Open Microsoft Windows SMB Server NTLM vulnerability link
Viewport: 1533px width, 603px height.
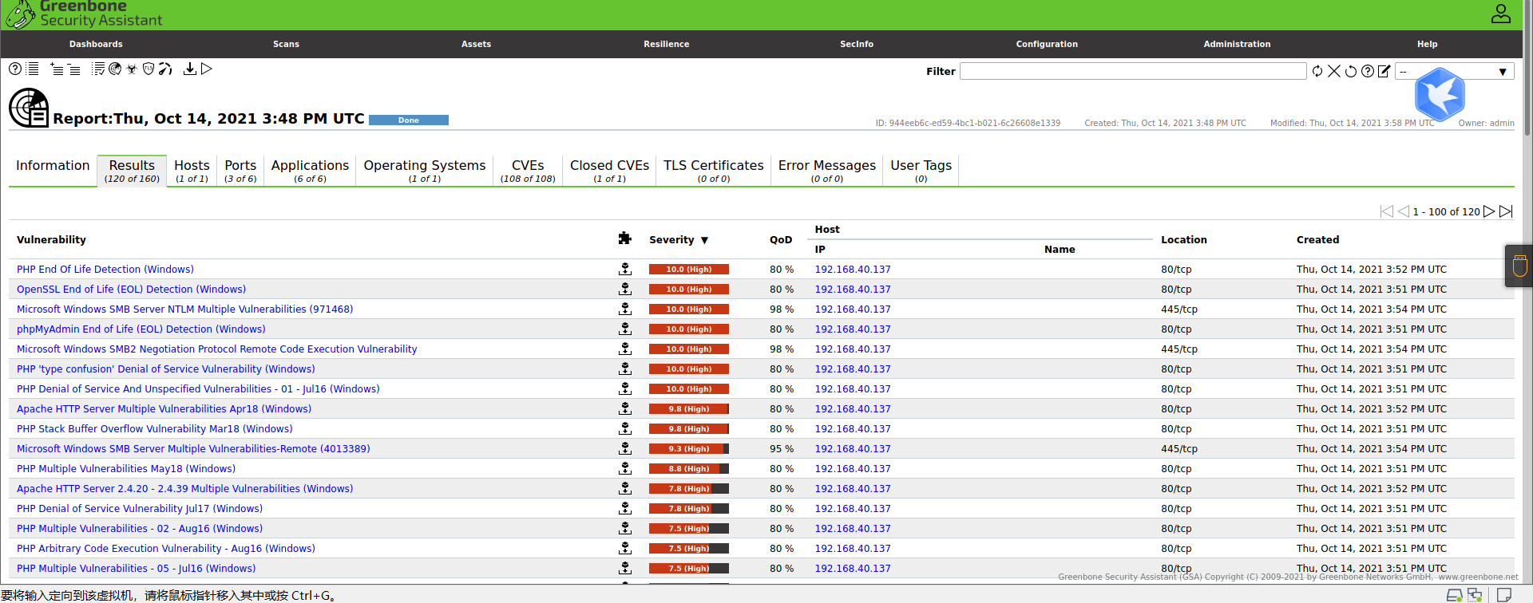tap(184, 309)
